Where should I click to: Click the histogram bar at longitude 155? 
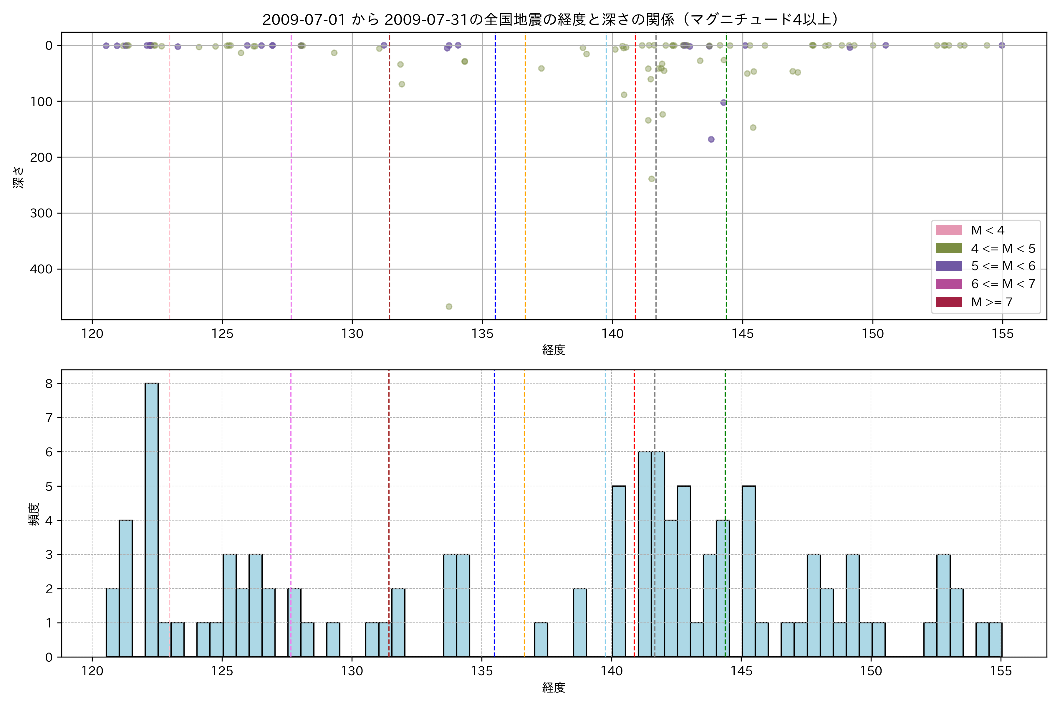[995, 640]
